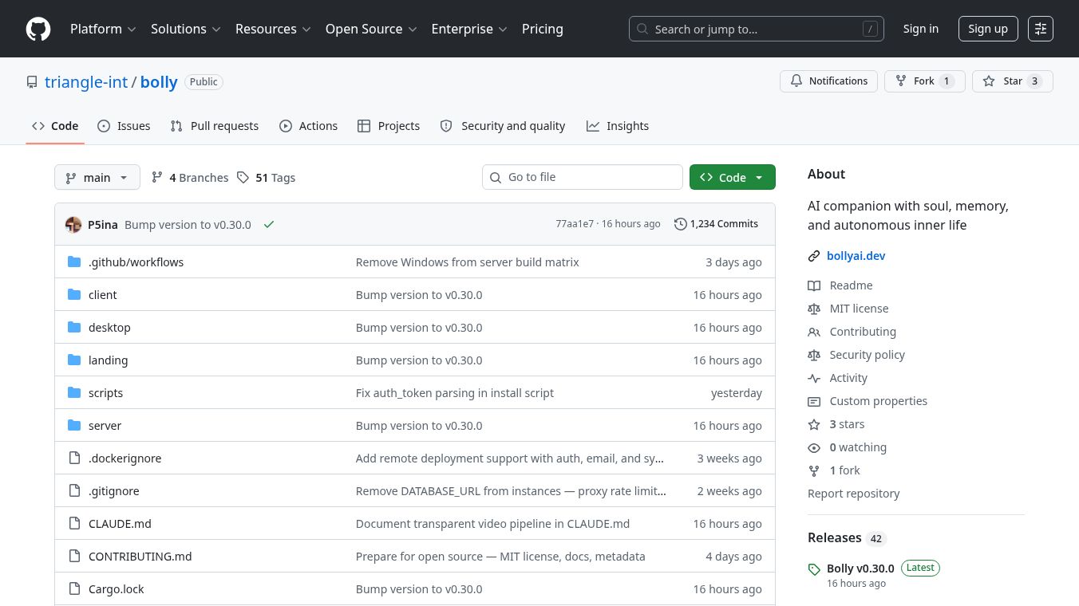This screenshot has width=1079, height=606.
Task: Open the main branch dropdown
Action: pos(97,178)
